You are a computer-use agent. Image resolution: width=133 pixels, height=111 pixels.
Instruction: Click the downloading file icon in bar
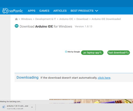4,107
